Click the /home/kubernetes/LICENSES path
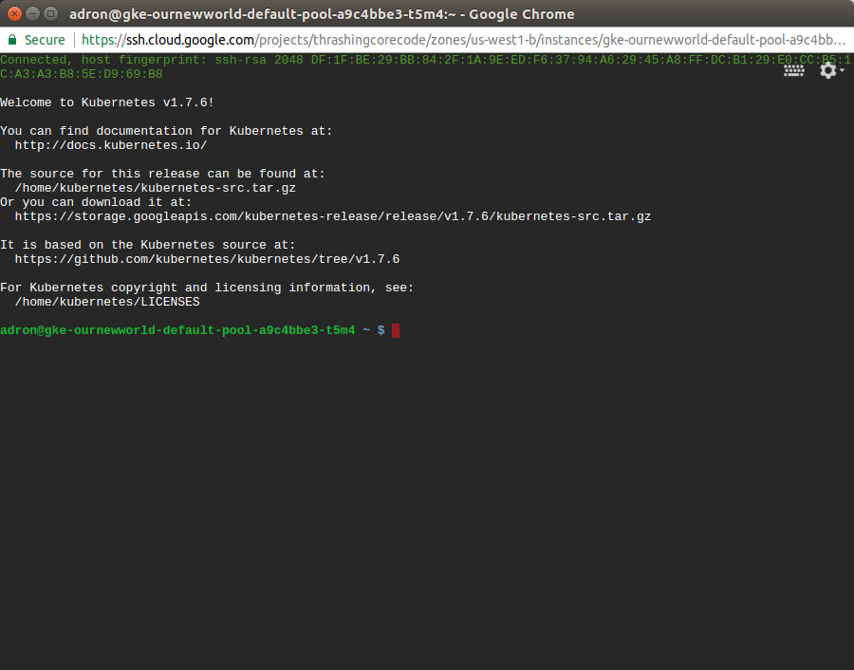Screen dimensions: 854x670 click(107, 302)
